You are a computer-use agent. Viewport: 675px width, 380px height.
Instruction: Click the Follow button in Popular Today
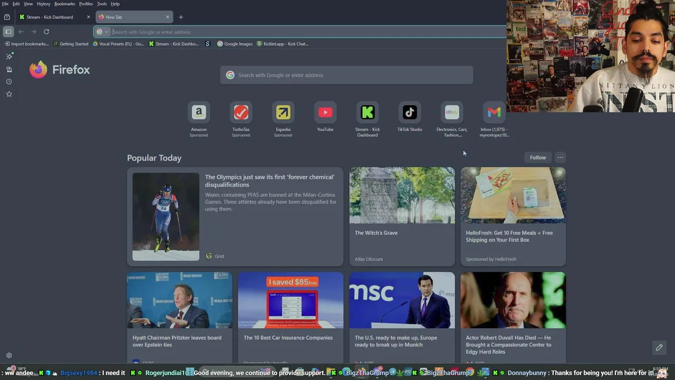point(538,157)
